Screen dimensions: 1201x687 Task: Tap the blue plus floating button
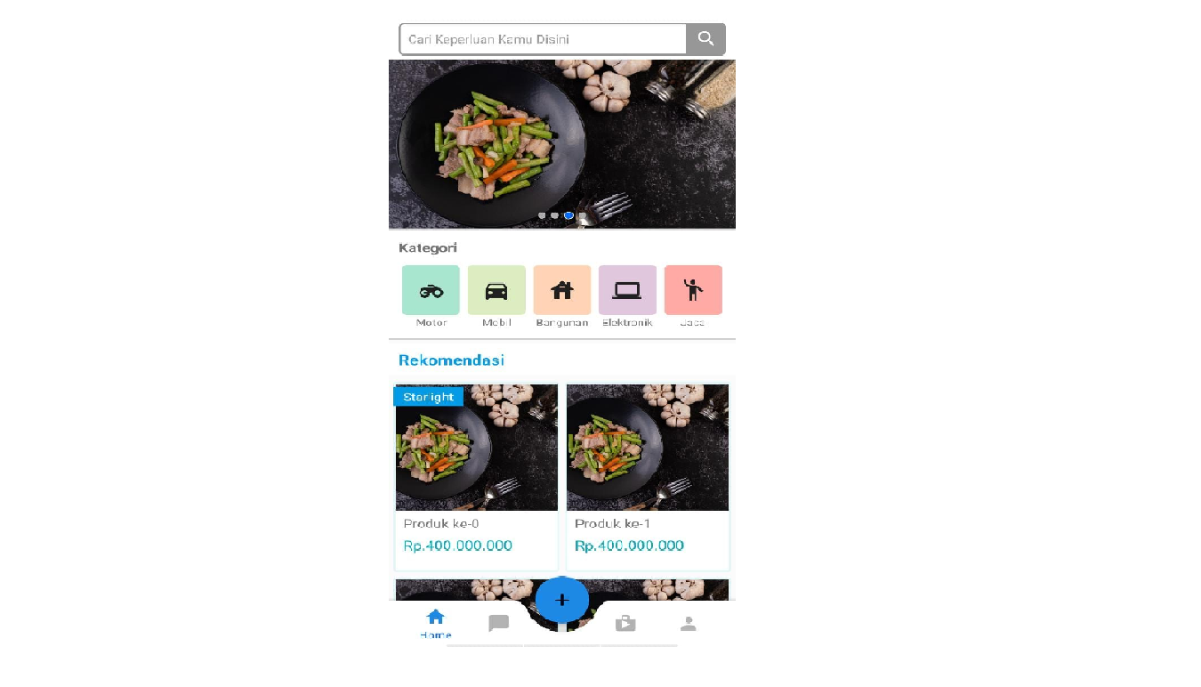(x=562, y=600)
